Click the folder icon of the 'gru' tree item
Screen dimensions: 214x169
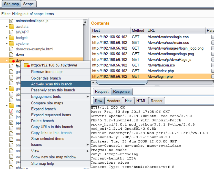click(x=11, y=89)
